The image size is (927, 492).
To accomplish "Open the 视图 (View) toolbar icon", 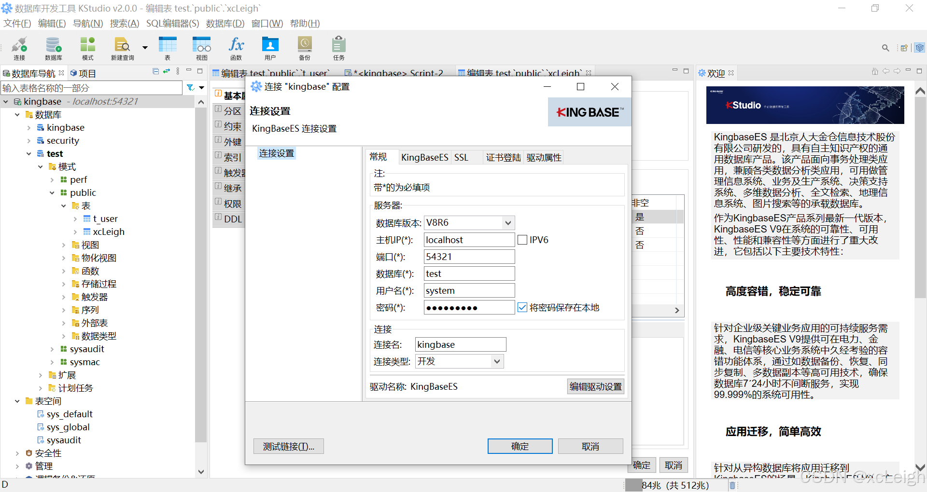I will pyautogui.click(x=201, y=47).
